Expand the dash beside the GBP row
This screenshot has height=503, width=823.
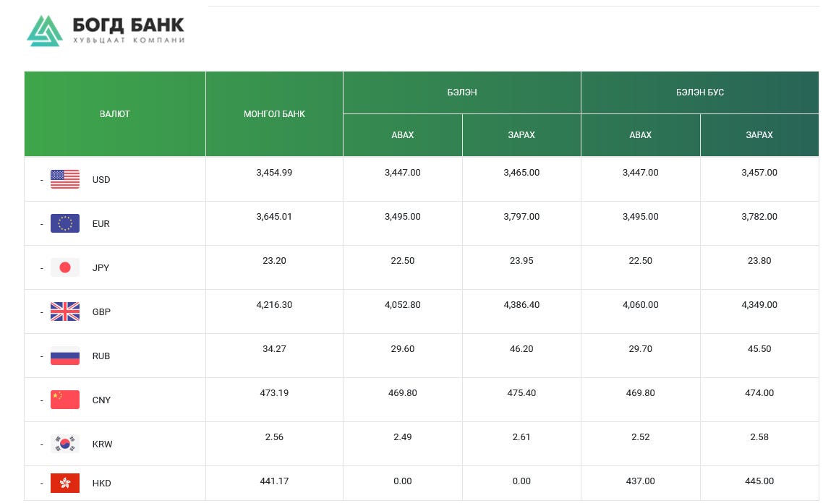pyautogui.click(x=41, y=312)
